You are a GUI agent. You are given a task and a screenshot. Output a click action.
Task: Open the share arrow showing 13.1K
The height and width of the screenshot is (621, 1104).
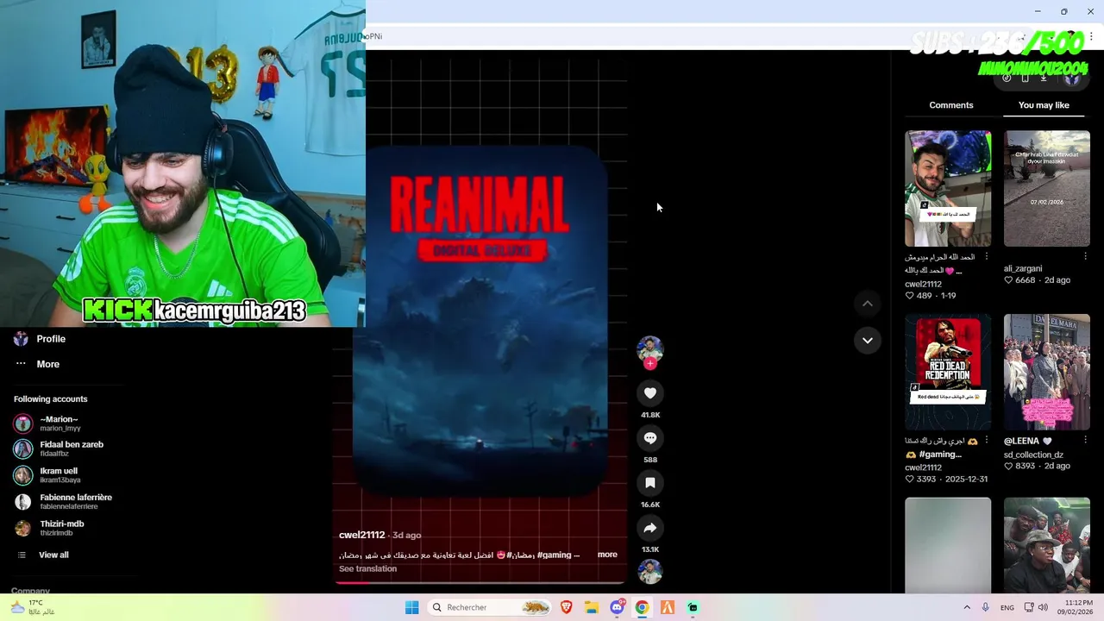tap(650, 528)
